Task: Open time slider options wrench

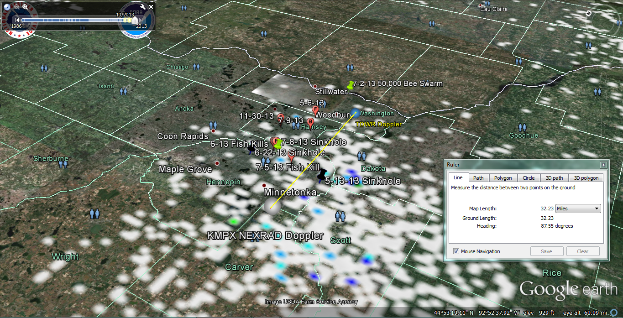Action: (x=142, y=7)
